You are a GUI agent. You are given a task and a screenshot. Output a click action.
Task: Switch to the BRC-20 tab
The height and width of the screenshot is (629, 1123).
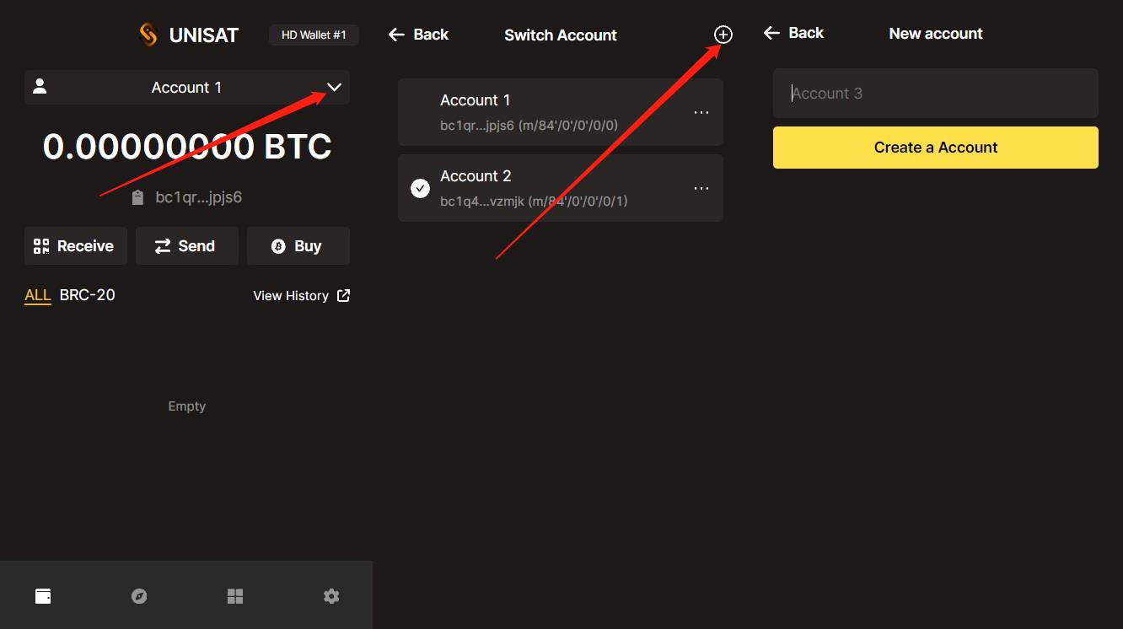[87, 295]
